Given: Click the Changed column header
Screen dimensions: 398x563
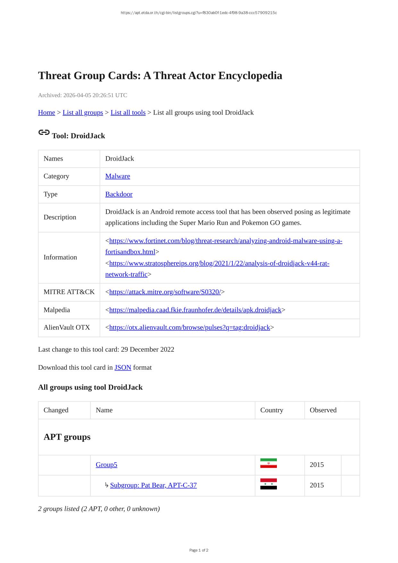Looking at the screenshot, I should point(56,410).
